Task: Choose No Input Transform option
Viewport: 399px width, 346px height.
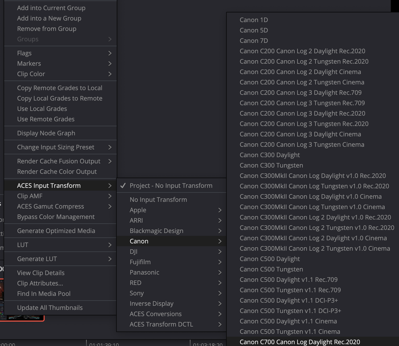Action: tap(171, 199)
